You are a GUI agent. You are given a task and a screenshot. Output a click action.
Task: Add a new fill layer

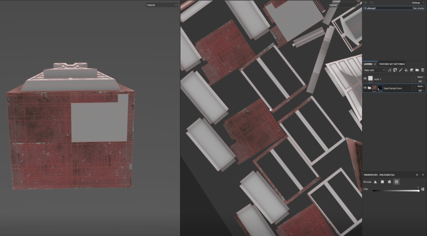click(x=406, y=70)
